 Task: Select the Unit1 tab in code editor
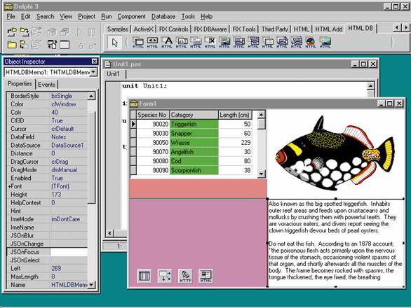(x=113, y=73)
